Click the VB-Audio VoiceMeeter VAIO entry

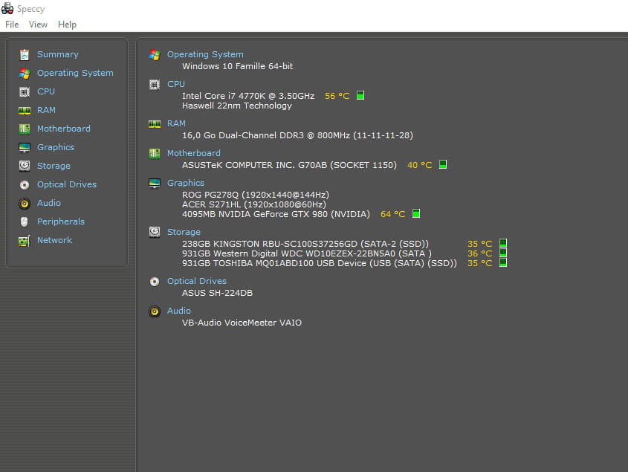(x=242, y=323)
